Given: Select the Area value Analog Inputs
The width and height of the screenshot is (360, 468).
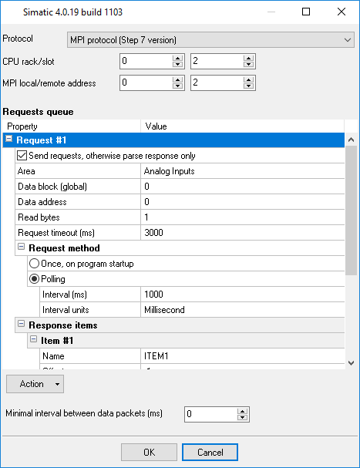Looking at the screenshot, I should (242, 171).
